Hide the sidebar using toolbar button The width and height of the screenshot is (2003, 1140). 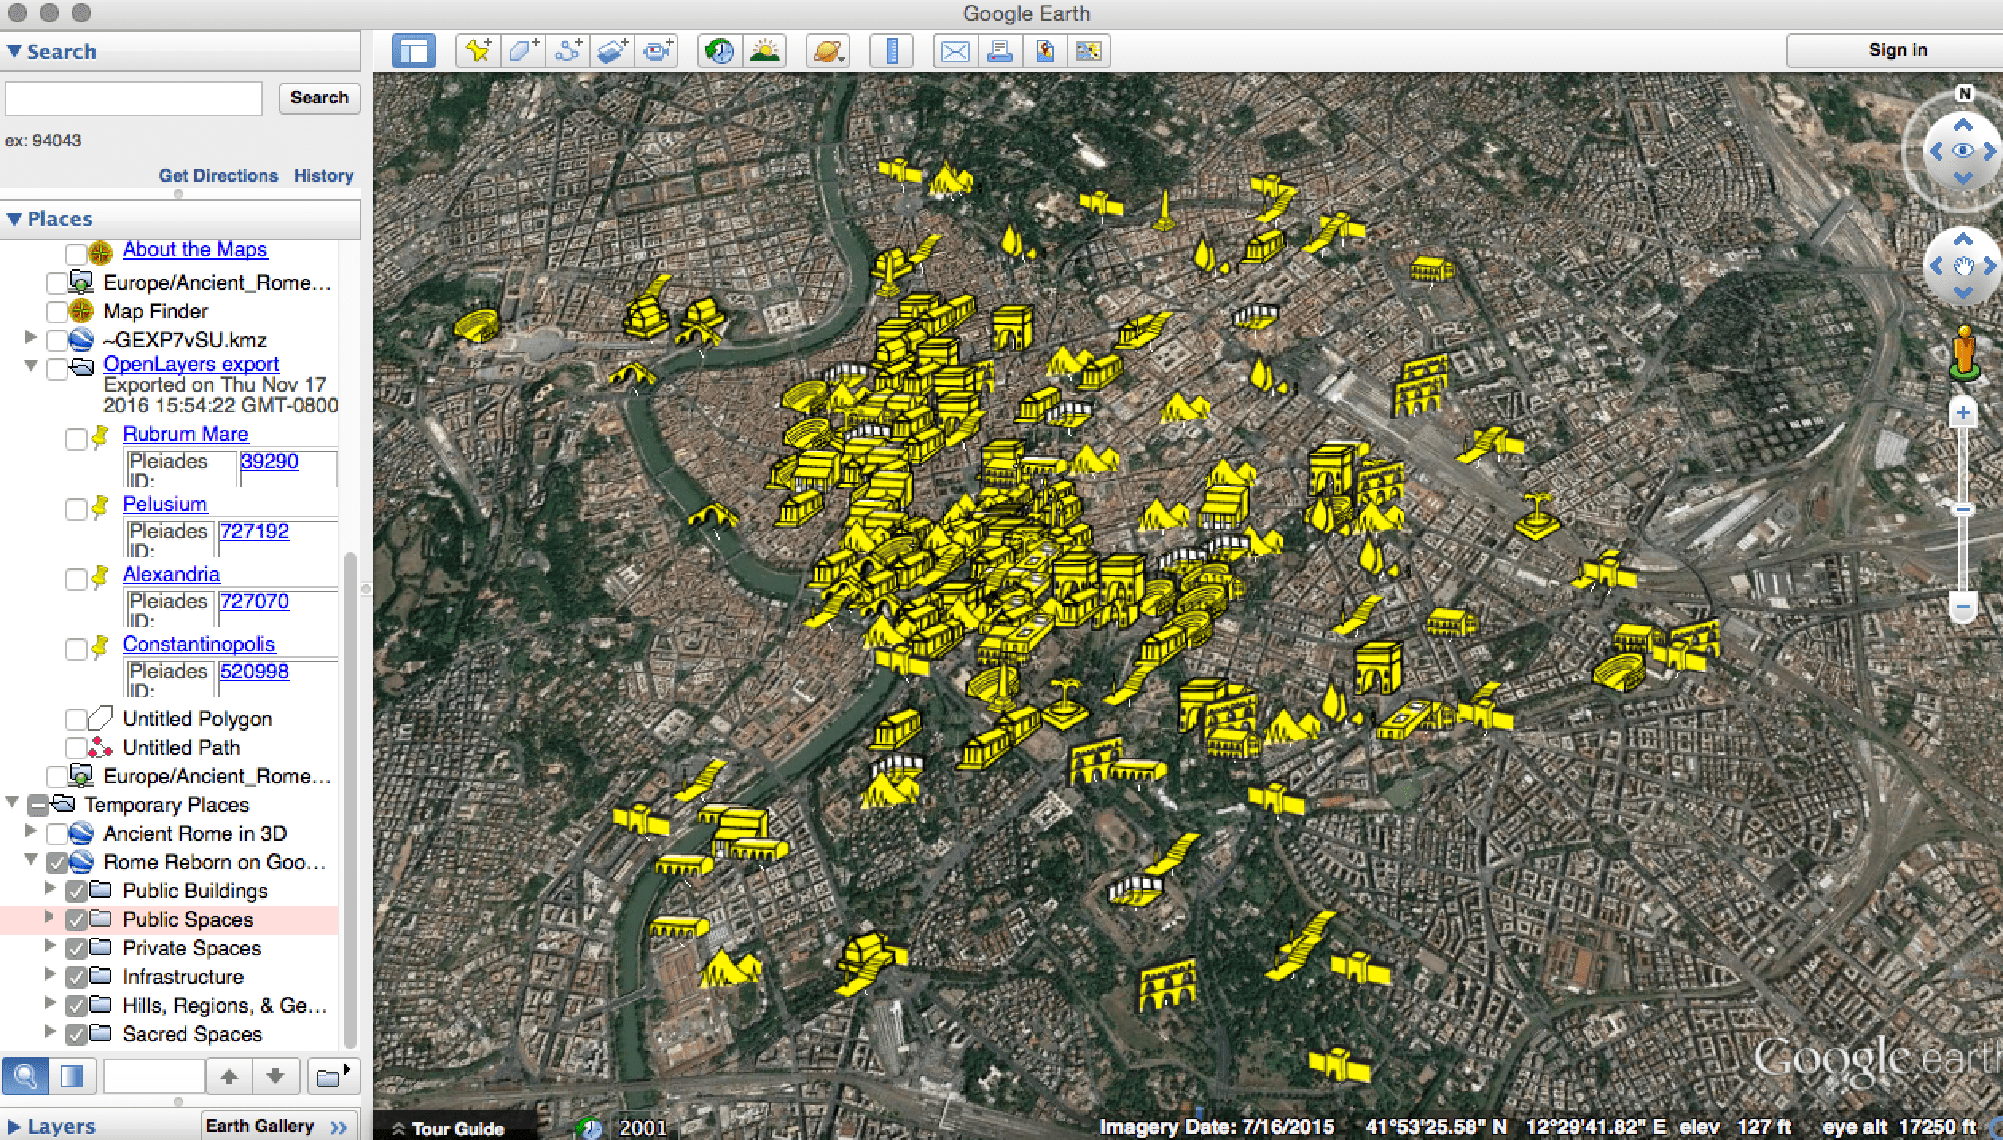(x=414, y=51)
